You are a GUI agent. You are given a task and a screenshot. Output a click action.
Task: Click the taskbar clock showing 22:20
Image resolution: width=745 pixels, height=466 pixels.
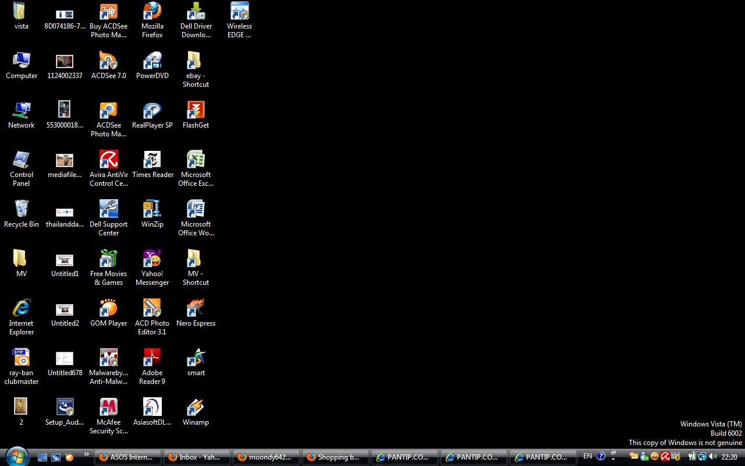[x=729, y=457]
